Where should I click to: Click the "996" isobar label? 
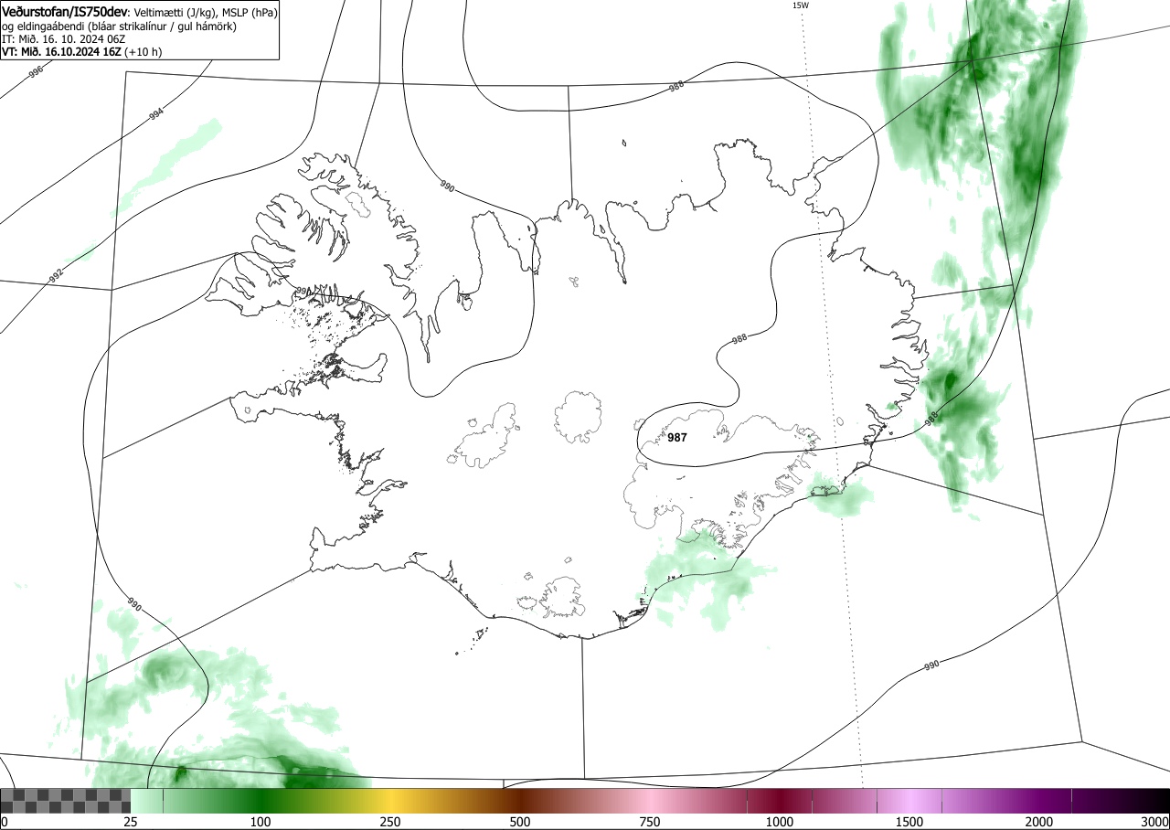(36, 70)
